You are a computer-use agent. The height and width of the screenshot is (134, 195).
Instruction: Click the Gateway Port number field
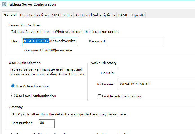click(47, 123)
